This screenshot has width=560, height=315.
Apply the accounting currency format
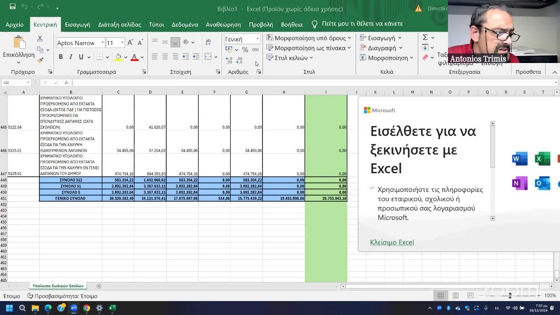(x=229, y=50)
